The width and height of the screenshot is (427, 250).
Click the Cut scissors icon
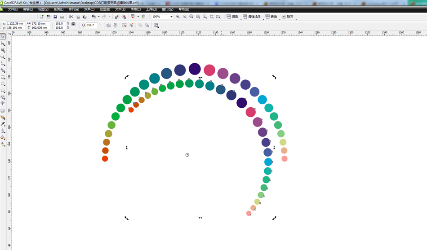click(x=71, y=17)
